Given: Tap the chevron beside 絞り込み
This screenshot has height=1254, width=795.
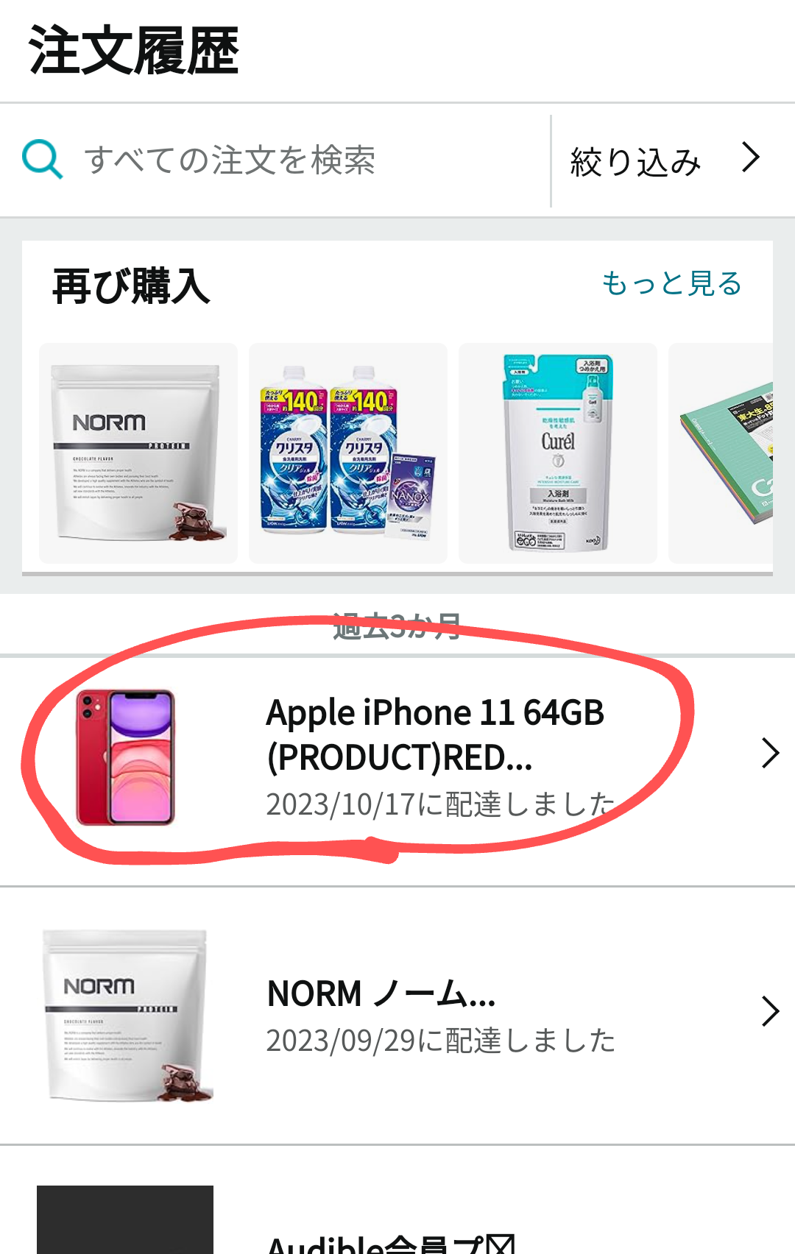Looking at the screenshot, I should point(750,157).
